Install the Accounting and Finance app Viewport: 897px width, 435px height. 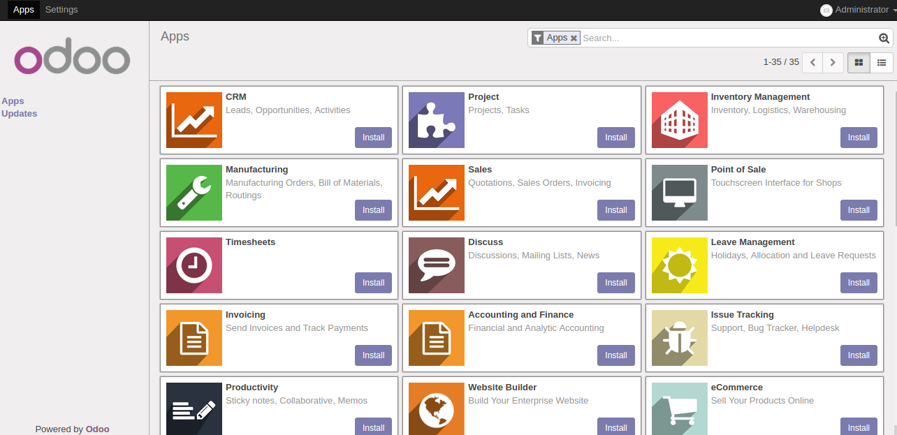(x=616, y=355)
